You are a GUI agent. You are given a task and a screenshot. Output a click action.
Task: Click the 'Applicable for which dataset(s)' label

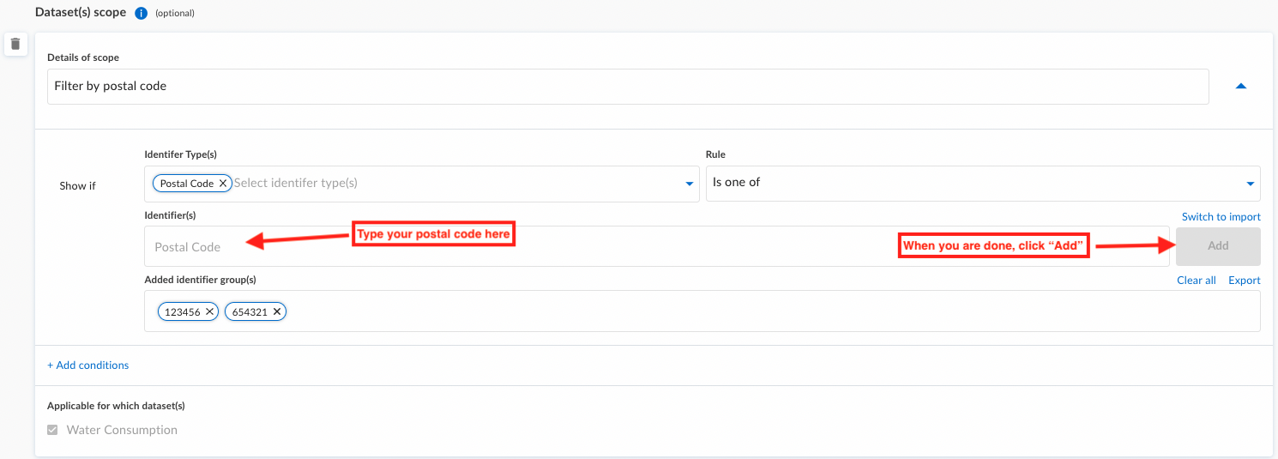pyautogui.click(x=116, y=406)
